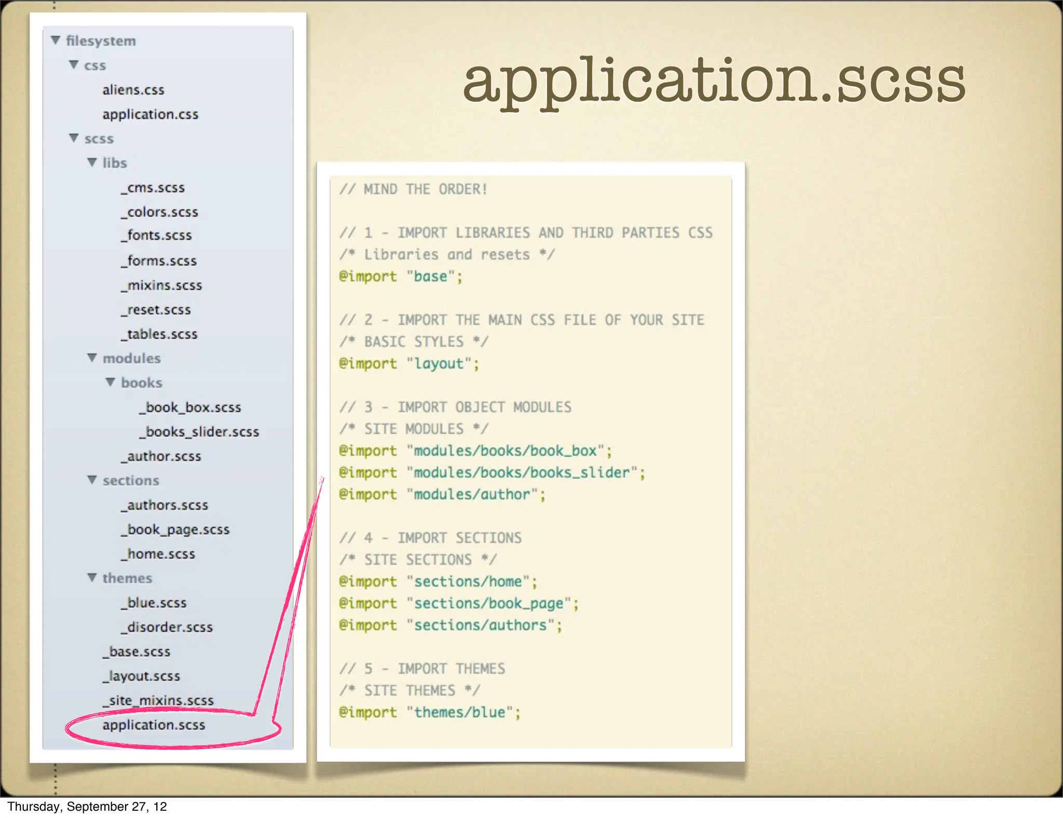Collapse the filesystem root disclosure triangle

tap(56, 40)
